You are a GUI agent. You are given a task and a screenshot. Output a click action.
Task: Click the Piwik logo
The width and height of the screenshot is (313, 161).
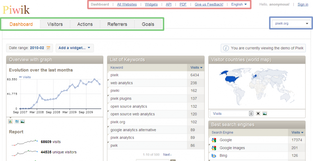tap(16, 10)
